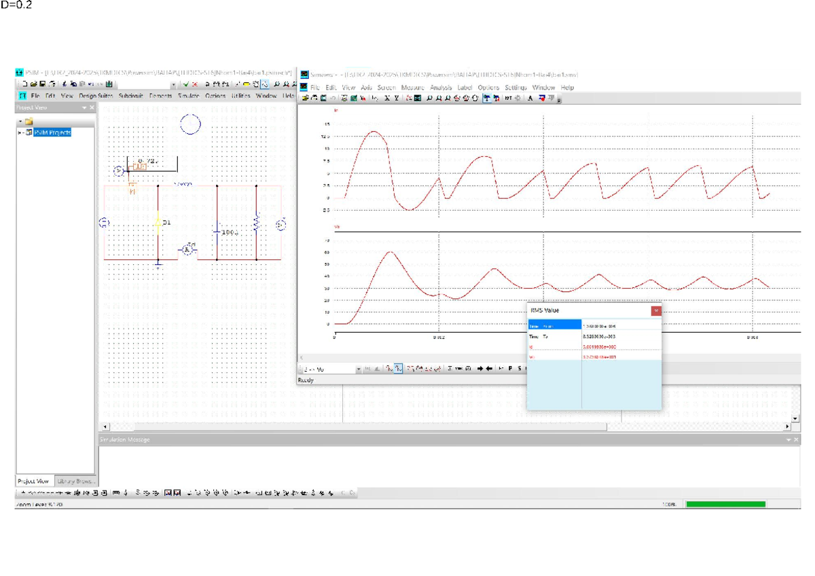Viewport: 815px width, 576px height.
Task: Open the Simview Measure menu
Action: [412, 88]
